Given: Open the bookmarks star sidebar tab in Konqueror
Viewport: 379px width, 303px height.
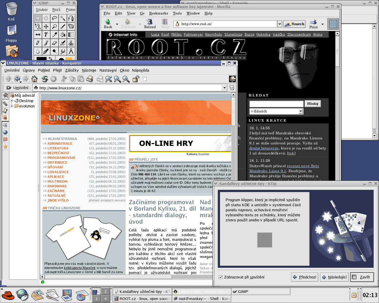Looking at the screenshot, I should click(x=5, y=146).
